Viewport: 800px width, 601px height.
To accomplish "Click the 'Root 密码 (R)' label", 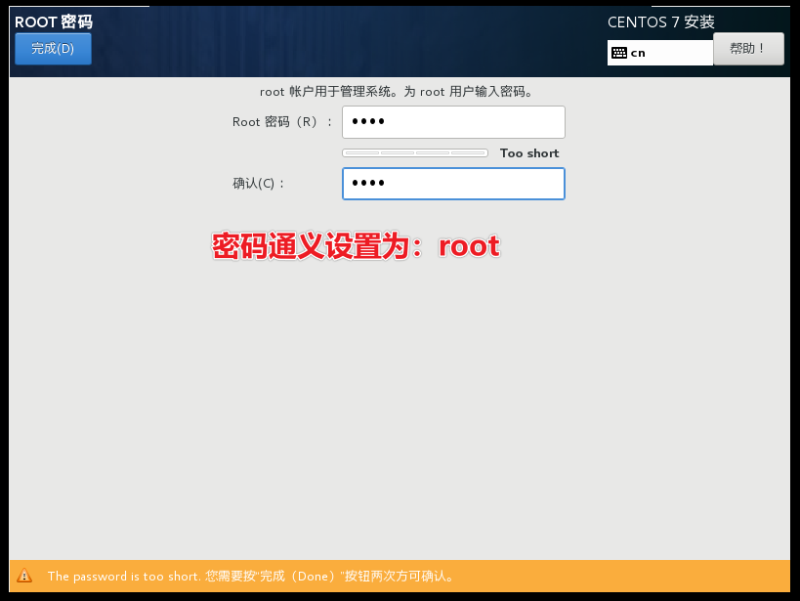I will tap(281, 122).
